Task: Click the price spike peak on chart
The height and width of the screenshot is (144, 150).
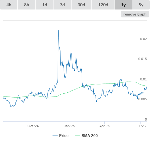Action: tap(58, 30)
